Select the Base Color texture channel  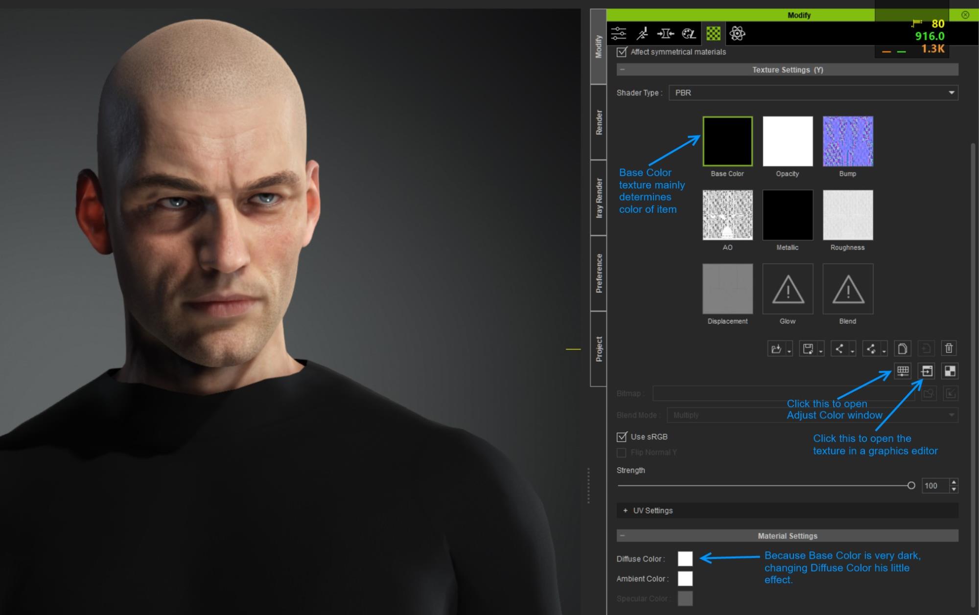(x=727, y=141)
